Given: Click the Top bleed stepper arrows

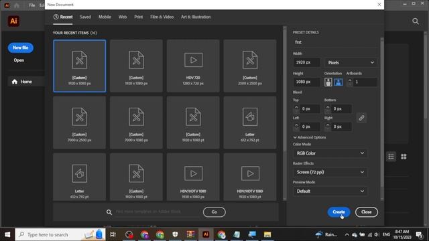Looking at the screenshot, I should point(296,108).
